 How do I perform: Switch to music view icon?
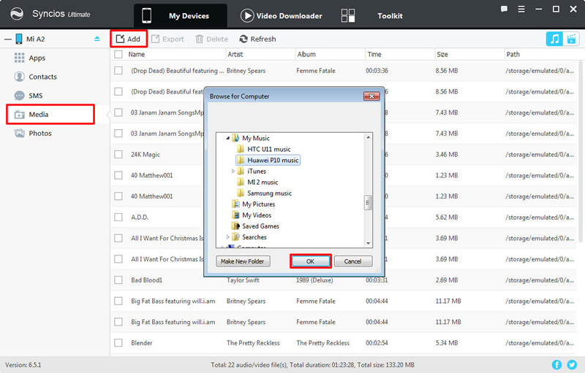554,39
